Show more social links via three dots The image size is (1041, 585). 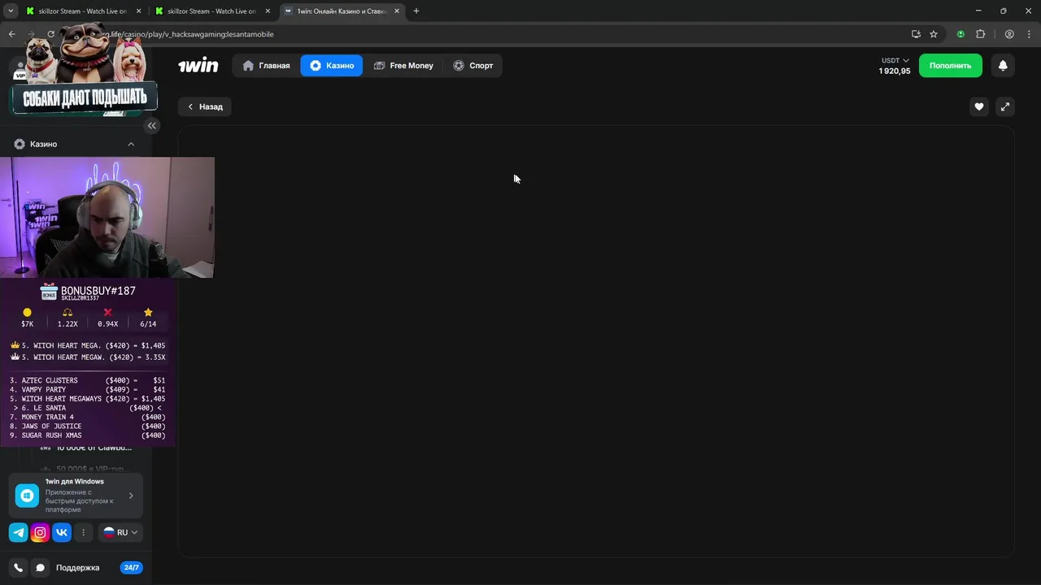click(83, 533)
